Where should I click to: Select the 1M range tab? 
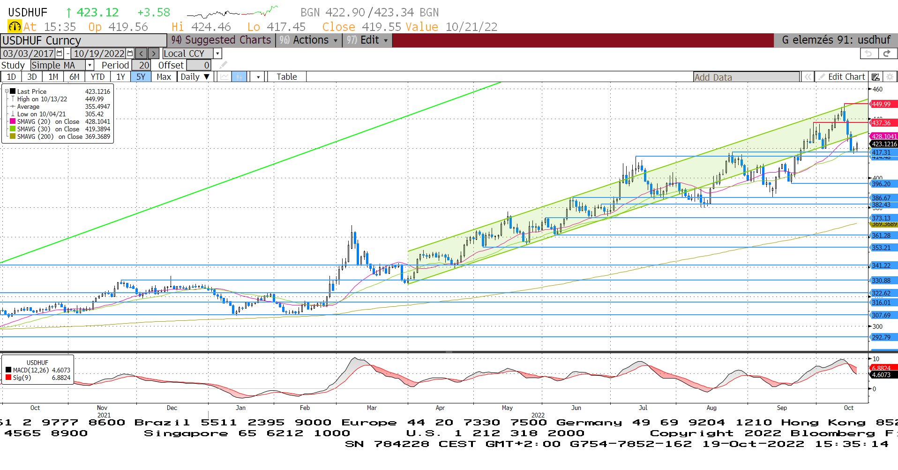pos(53,77)
